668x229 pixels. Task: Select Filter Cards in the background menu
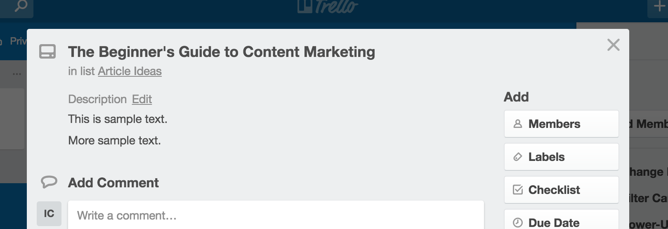pyautogui.click(x=648, y=198)
